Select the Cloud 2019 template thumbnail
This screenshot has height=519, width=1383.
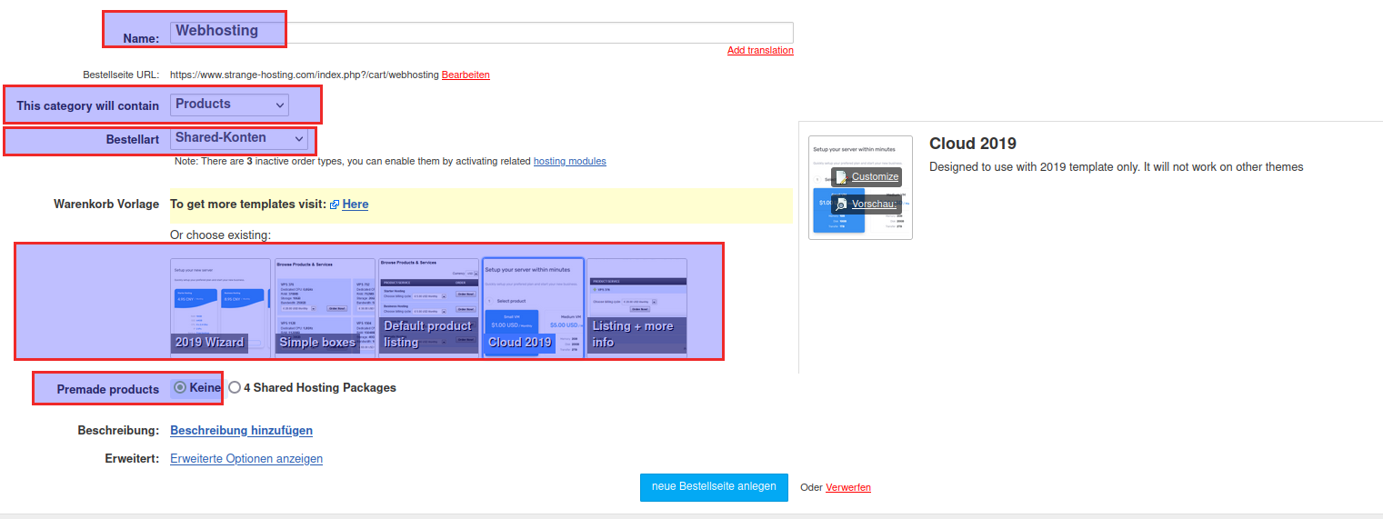click(533, 307)
